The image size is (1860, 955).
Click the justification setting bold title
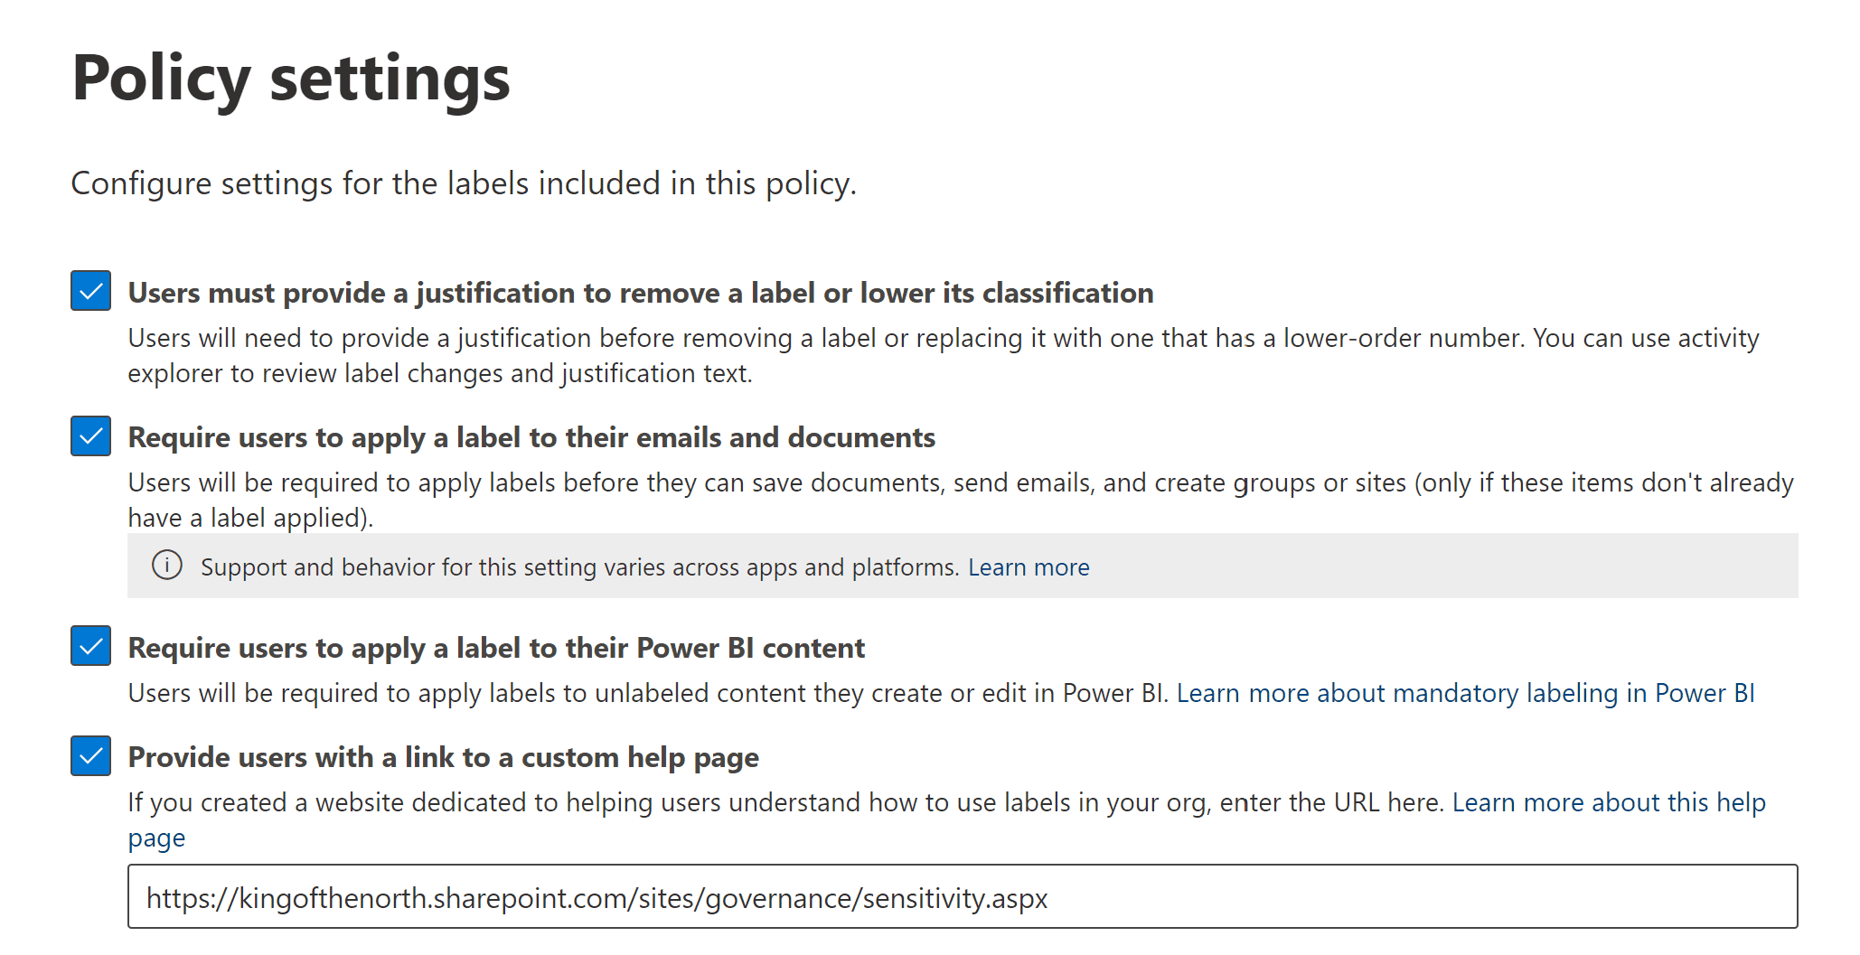pos(641,292)
